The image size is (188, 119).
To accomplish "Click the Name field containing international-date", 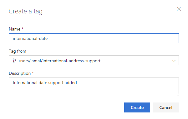I will (94, 38).
